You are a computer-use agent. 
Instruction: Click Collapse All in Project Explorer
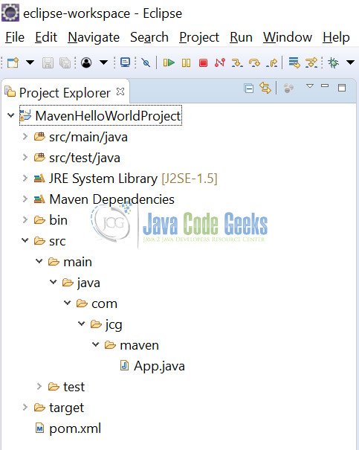coord(248,88)
